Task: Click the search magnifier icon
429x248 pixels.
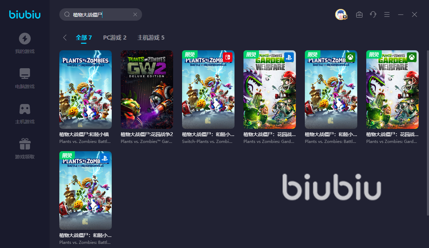Action: click(x=67, y=14)
